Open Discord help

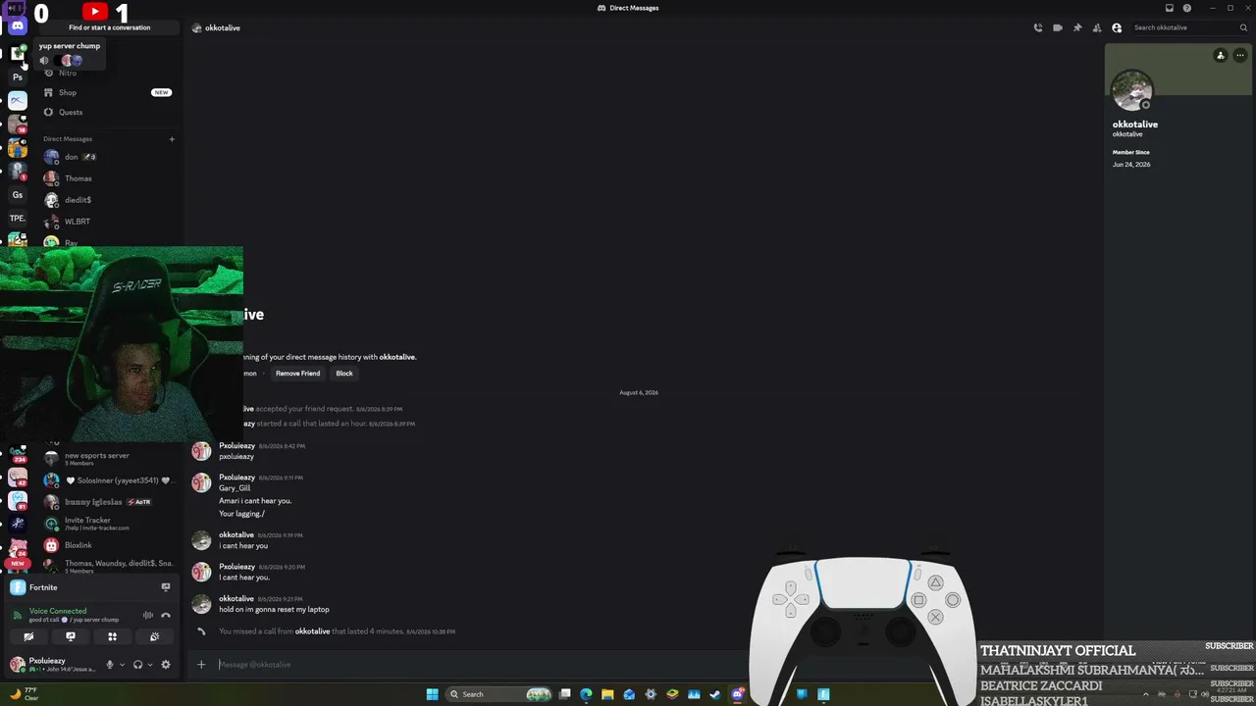coord(1187,8)
